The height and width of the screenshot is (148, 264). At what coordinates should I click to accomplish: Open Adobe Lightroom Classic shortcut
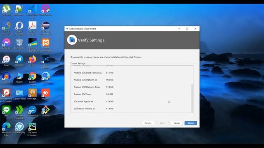pyautogui.click(x=46, y=62)
